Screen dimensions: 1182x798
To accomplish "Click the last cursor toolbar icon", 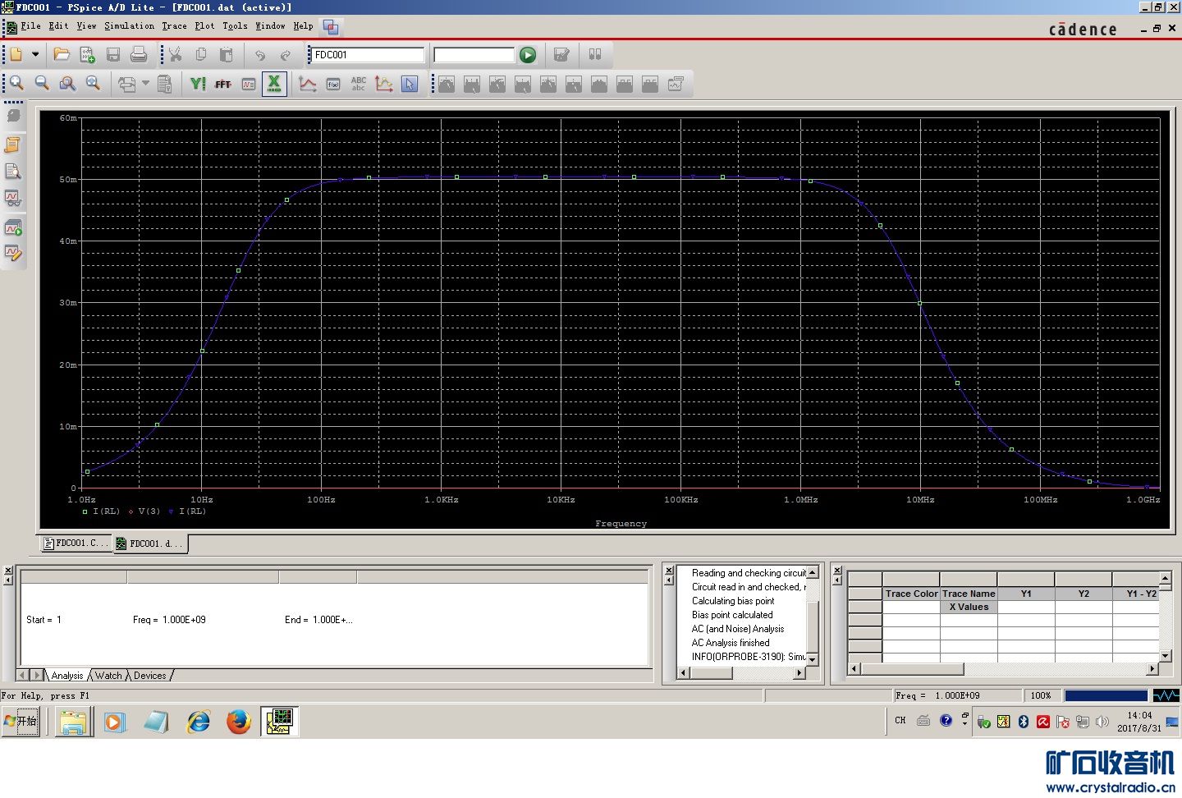I will coord(676,83).
